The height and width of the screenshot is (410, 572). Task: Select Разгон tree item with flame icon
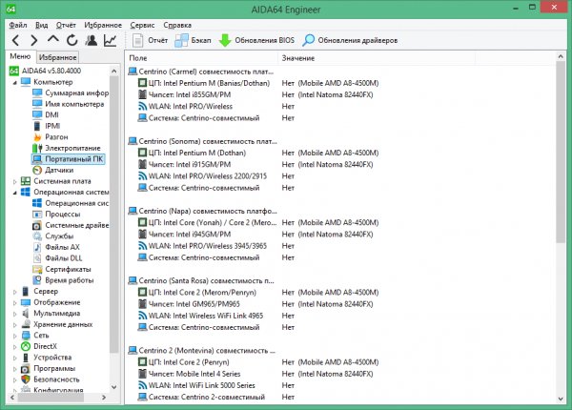(x=51, y=136)
